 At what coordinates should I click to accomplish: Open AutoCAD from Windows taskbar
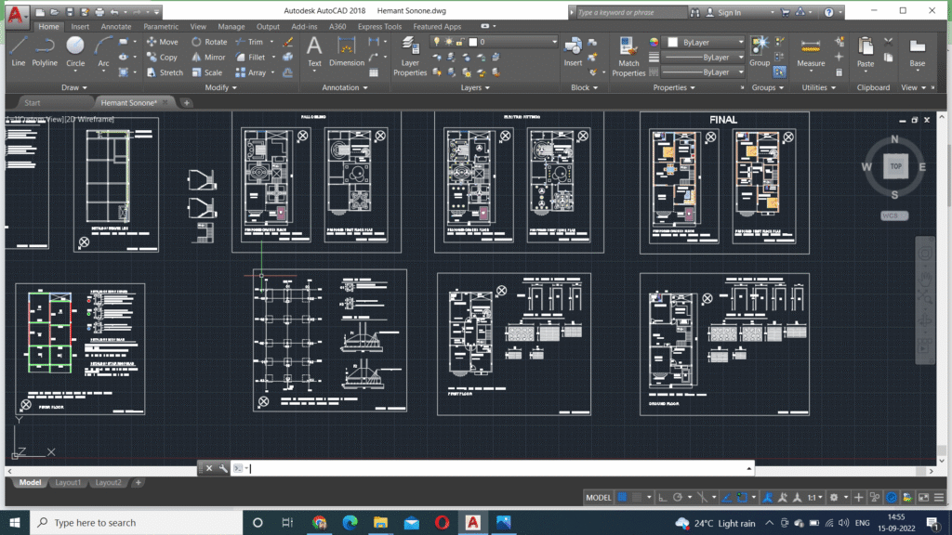pos(472,522)
